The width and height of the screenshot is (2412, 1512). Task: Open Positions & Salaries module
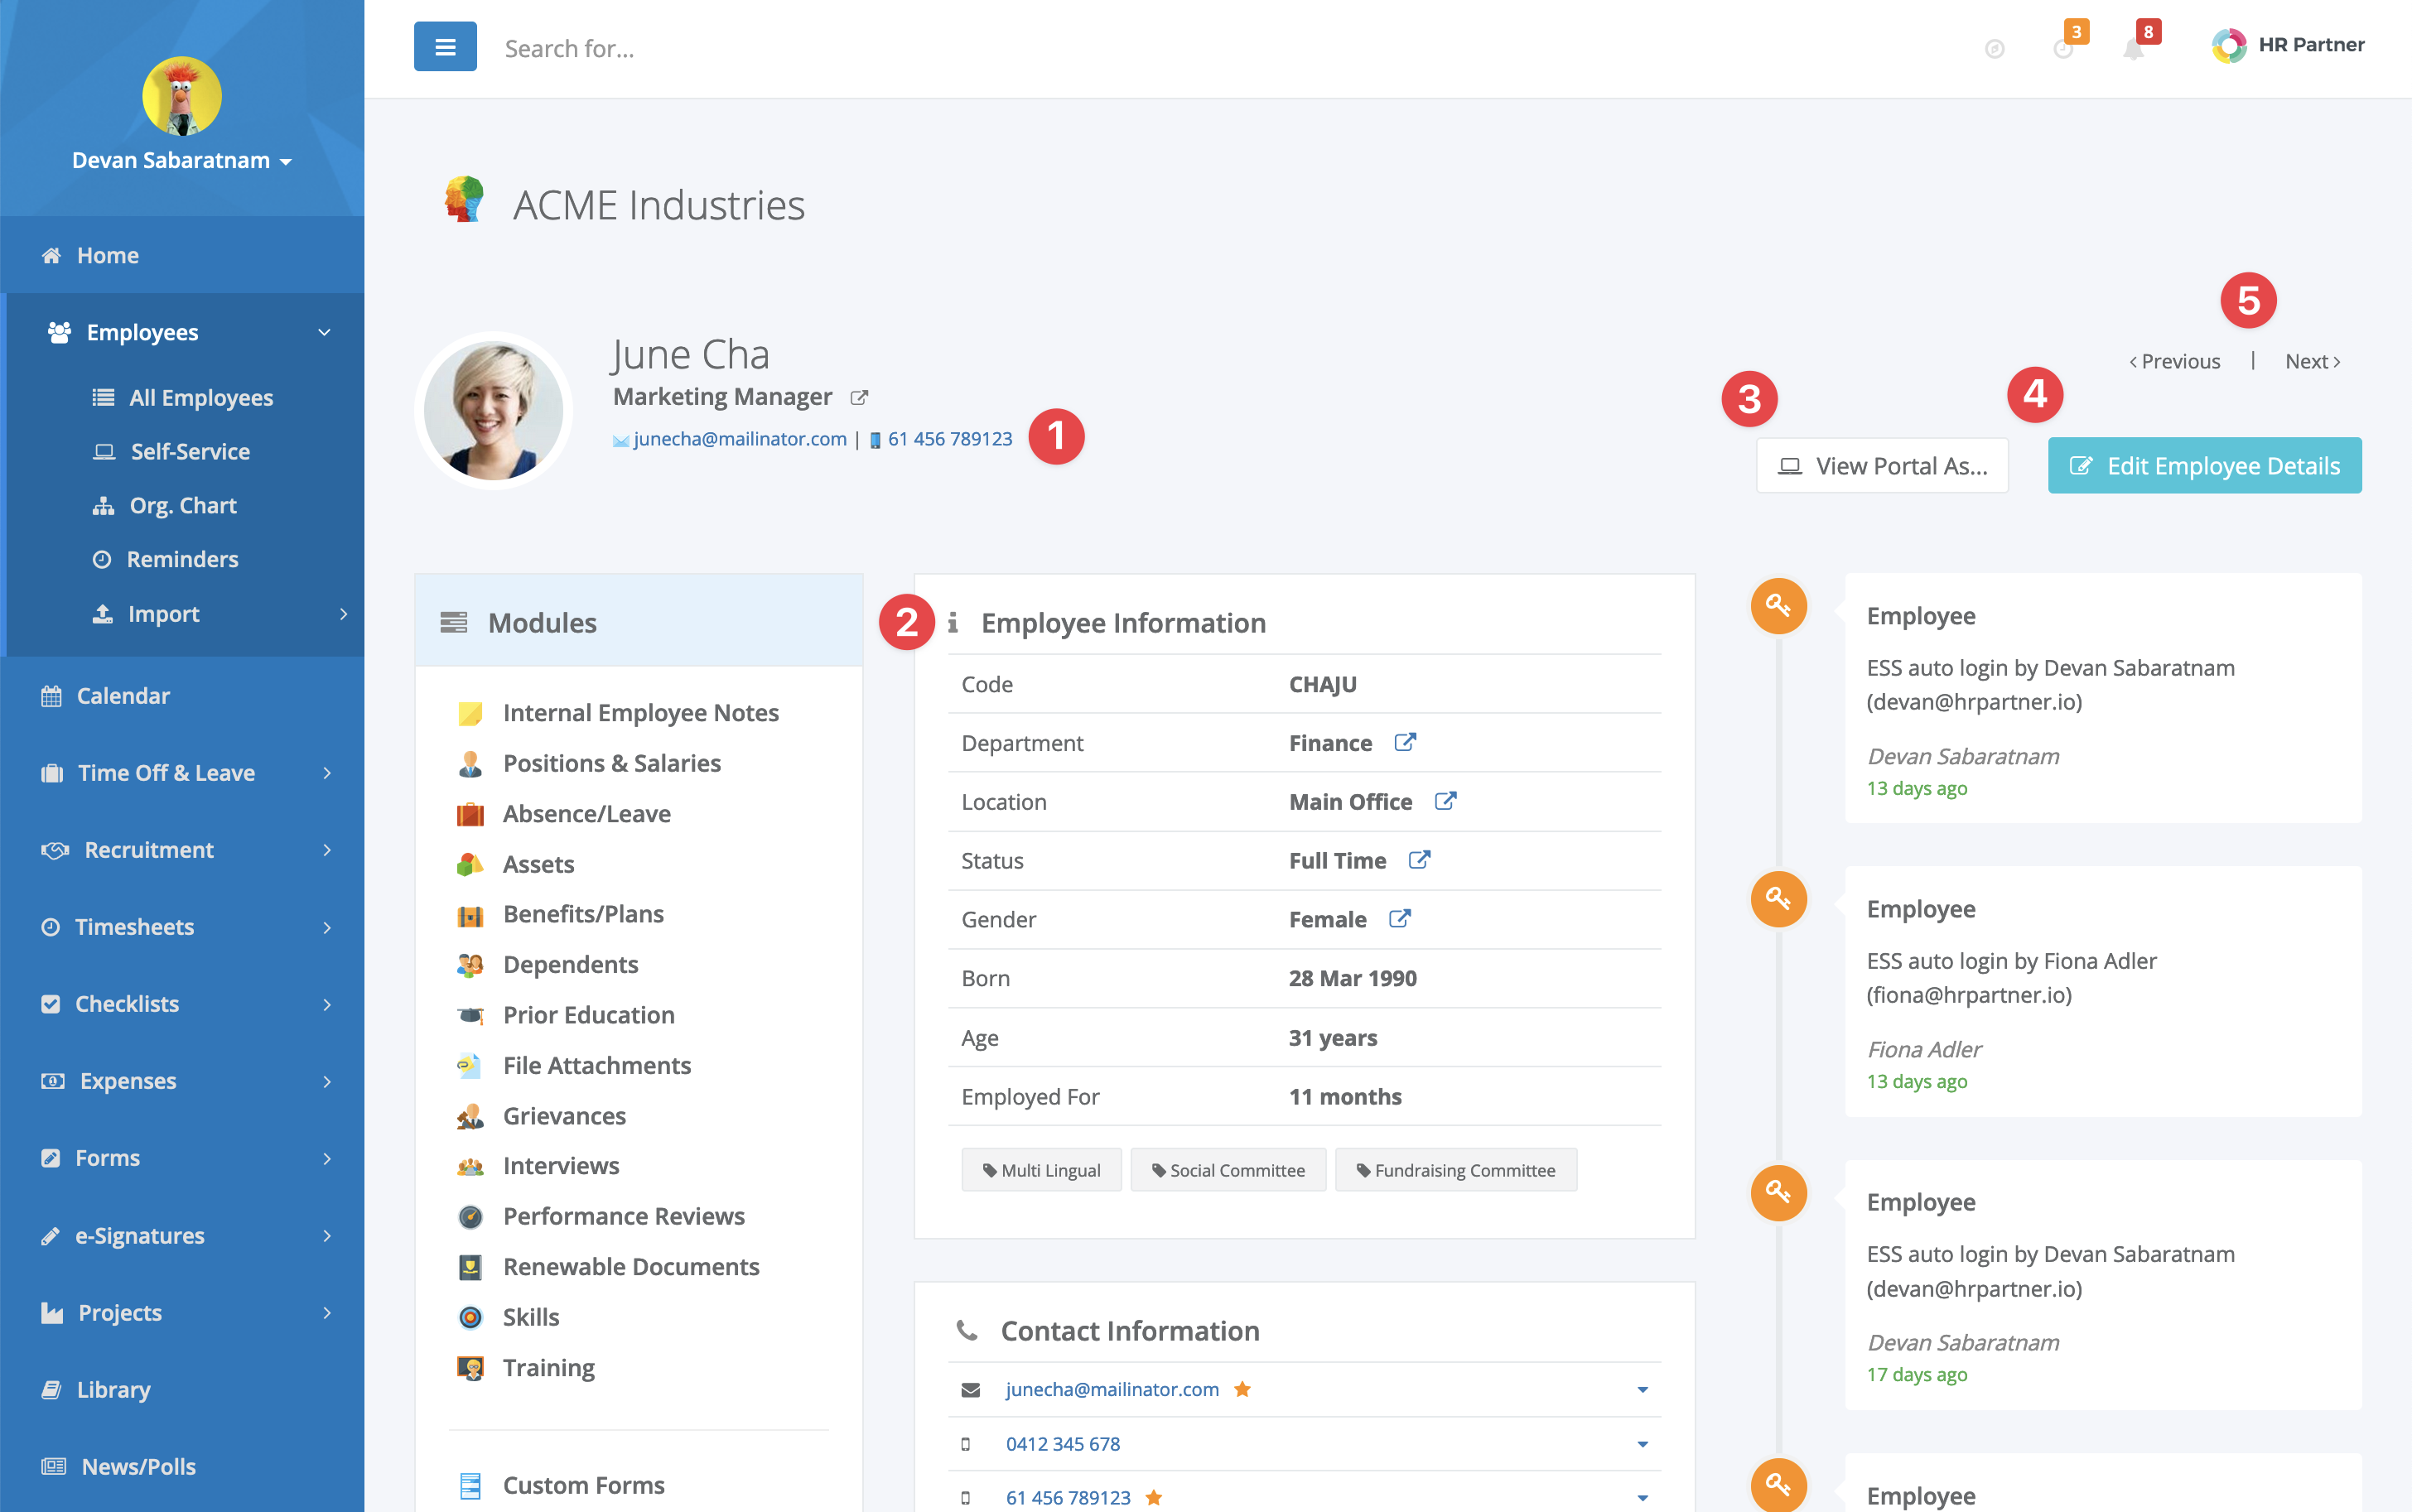611,763
